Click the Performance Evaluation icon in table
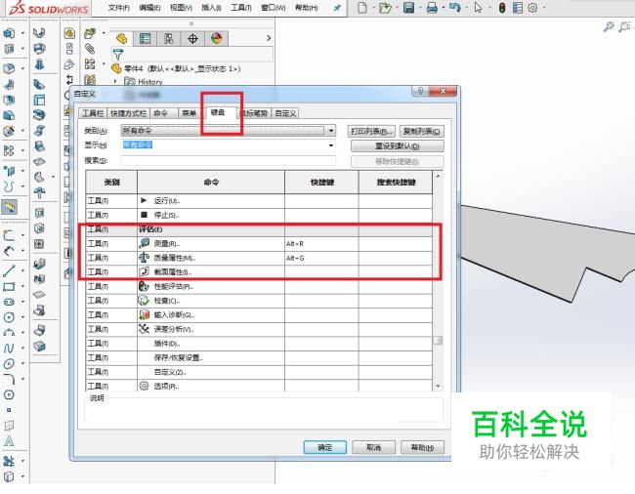Viewport: 635px width, 494px height. [x=145, y=286]
